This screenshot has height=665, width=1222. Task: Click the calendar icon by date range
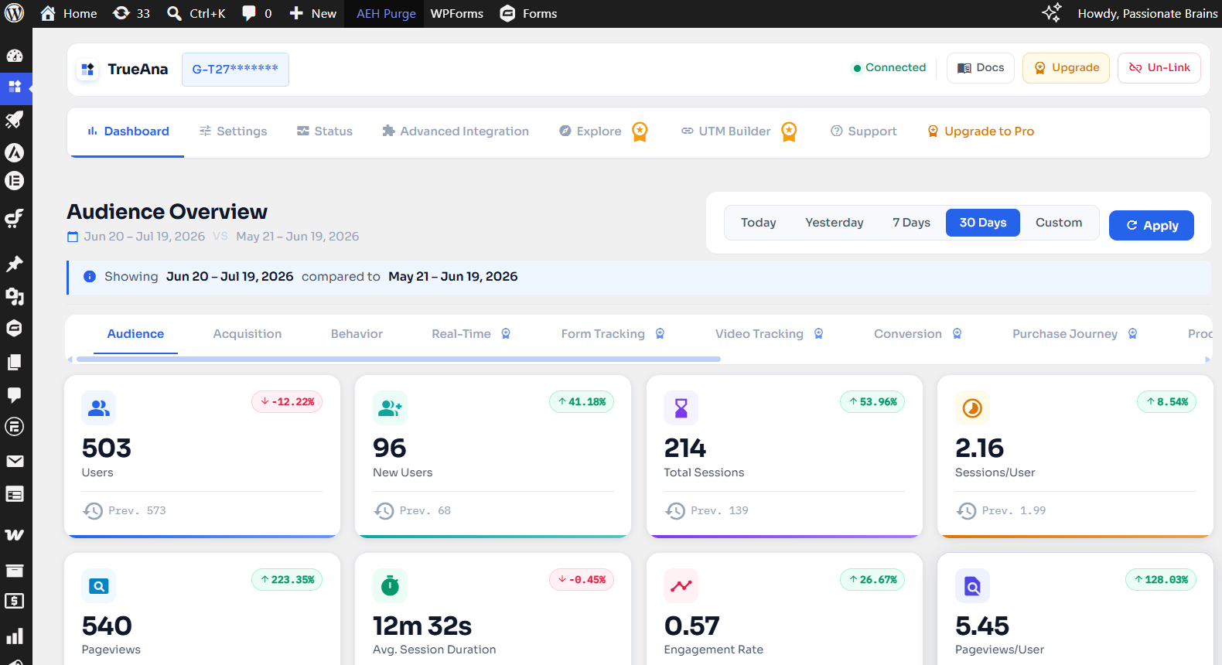click(73, 237)
